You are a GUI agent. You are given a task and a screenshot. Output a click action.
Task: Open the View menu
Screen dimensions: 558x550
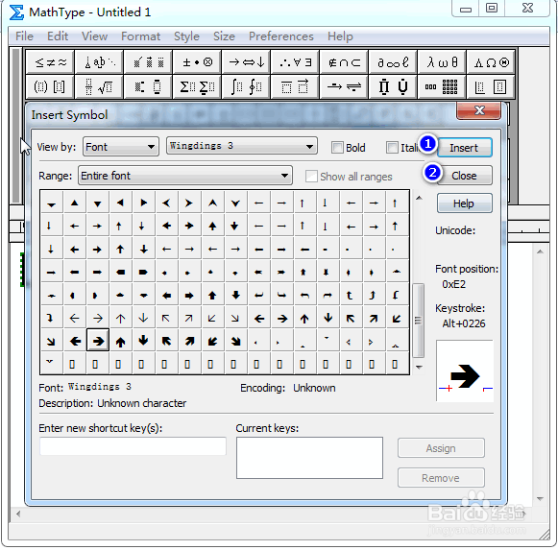[94, 36]
